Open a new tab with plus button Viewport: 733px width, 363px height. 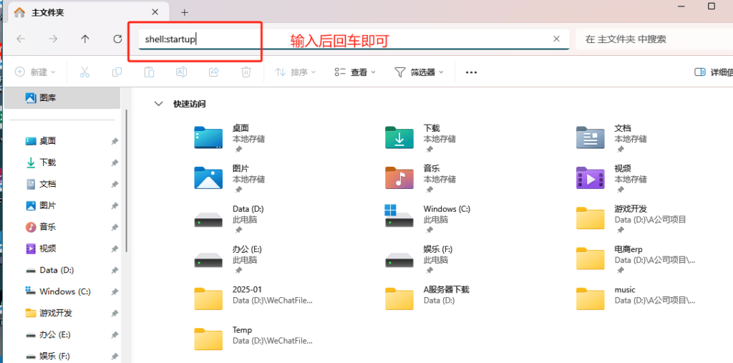(x=185, y=12)
